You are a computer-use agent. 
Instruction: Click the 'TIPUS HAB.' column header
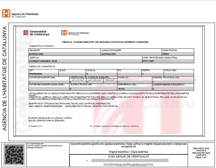tap(170, 71)
